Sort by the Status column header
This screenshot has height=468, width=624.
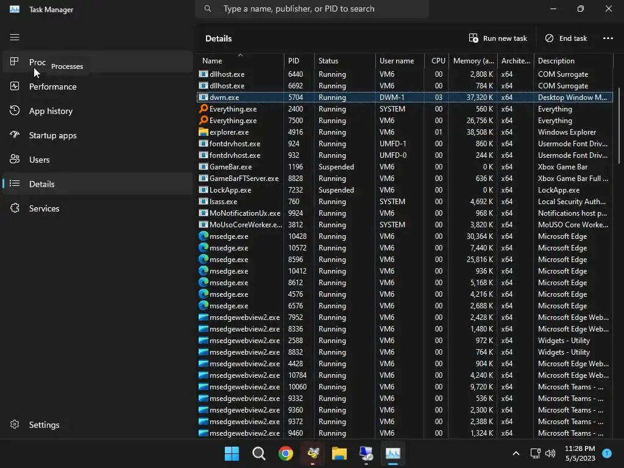point(345,60)
